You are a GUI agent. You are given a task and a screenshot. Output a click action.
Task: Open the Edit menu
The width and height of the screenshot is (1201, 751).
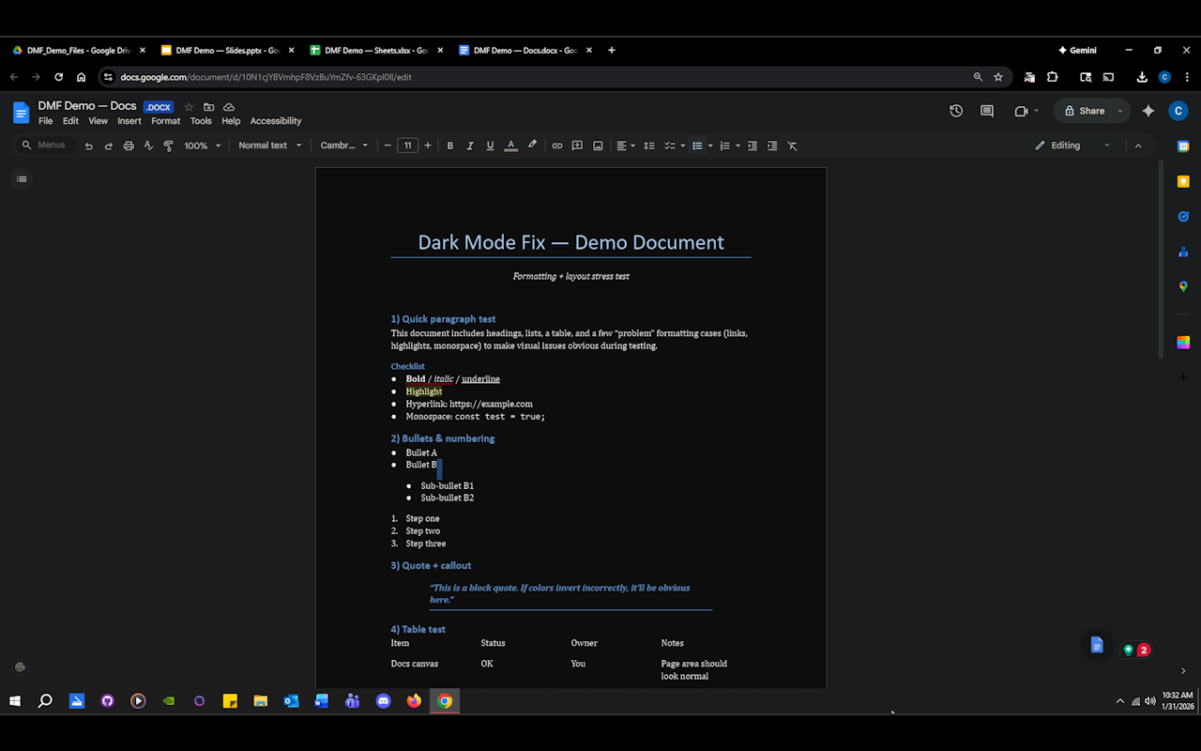(x=70, y=121)
